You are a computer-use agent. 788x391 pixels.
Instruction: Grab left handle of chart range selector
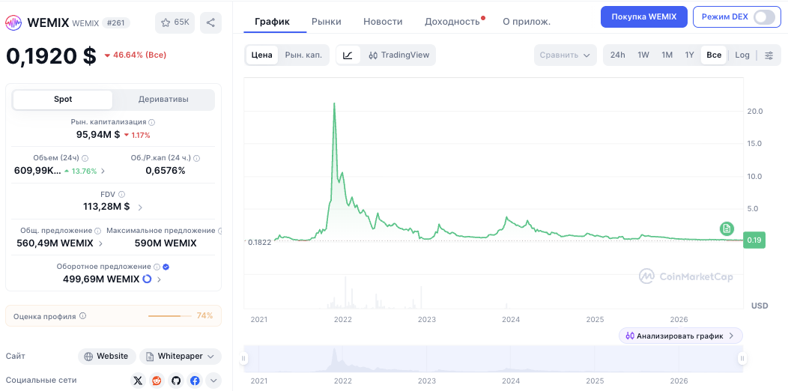(x=244, y=358)
